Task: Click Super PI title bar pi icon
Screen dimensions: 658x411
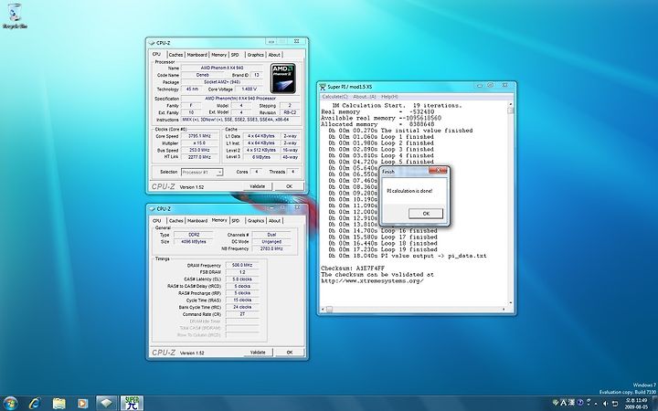Action: pos(323,87)
